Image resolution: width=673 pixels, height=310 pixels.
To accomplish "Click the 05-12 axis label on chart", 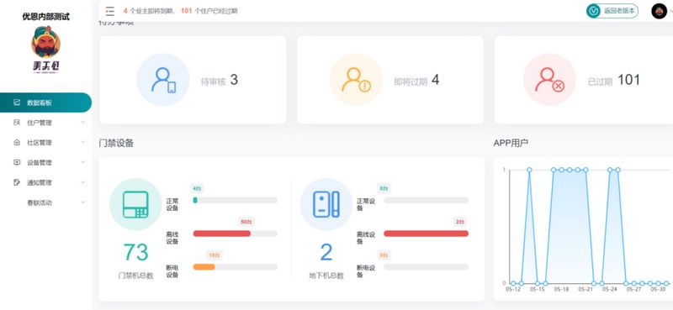I will click(513, 290).
